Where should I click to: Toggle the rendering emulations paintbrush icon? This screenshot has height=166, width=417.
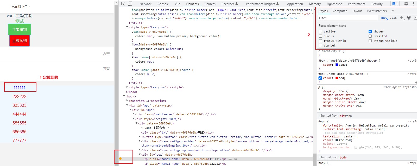pyautogui.click(x=409, y=18)
